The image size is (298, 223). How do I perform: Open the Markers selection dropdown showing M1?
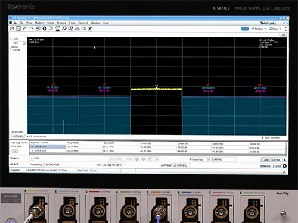pos(32,158)
